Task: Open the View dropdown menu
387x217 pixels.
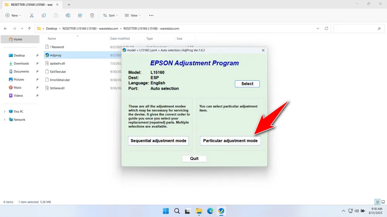Action: [132, 15]
